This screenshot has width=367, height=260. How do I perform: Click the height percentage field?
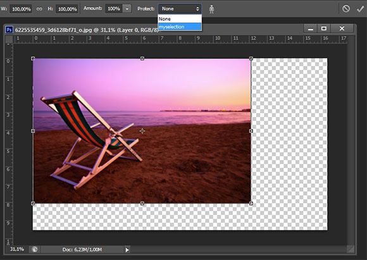pos(67,9)
